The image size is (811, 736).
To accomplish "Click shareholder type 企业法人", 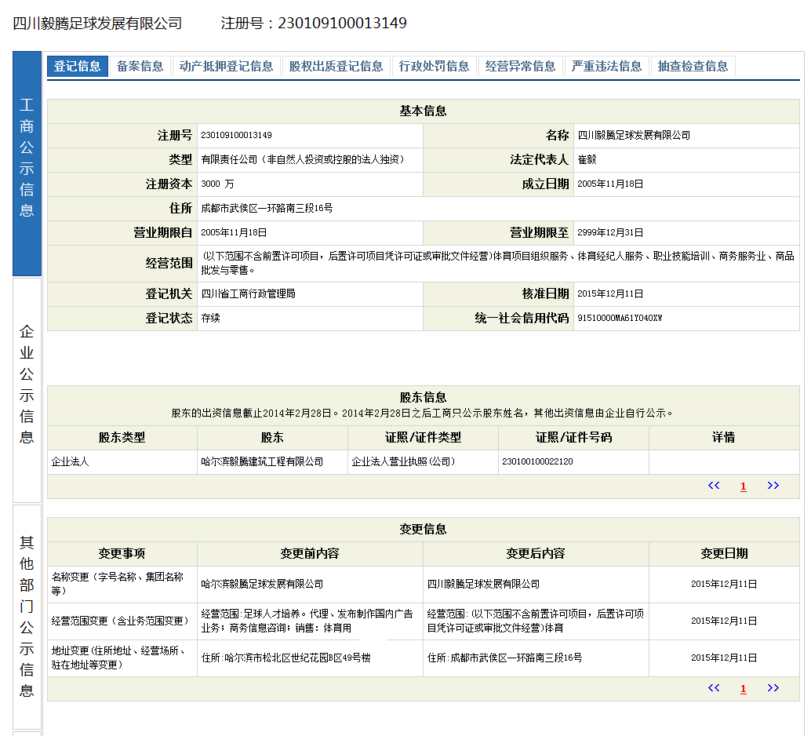I will pos(71,461).
